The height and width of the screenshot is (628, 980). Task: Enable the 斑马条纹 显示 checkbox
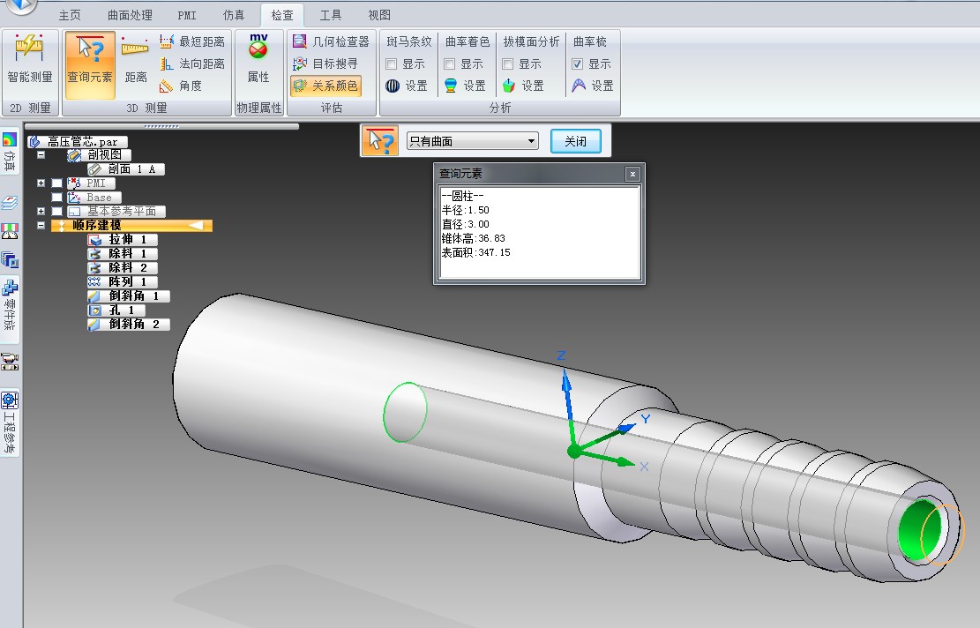click(392, 64)
